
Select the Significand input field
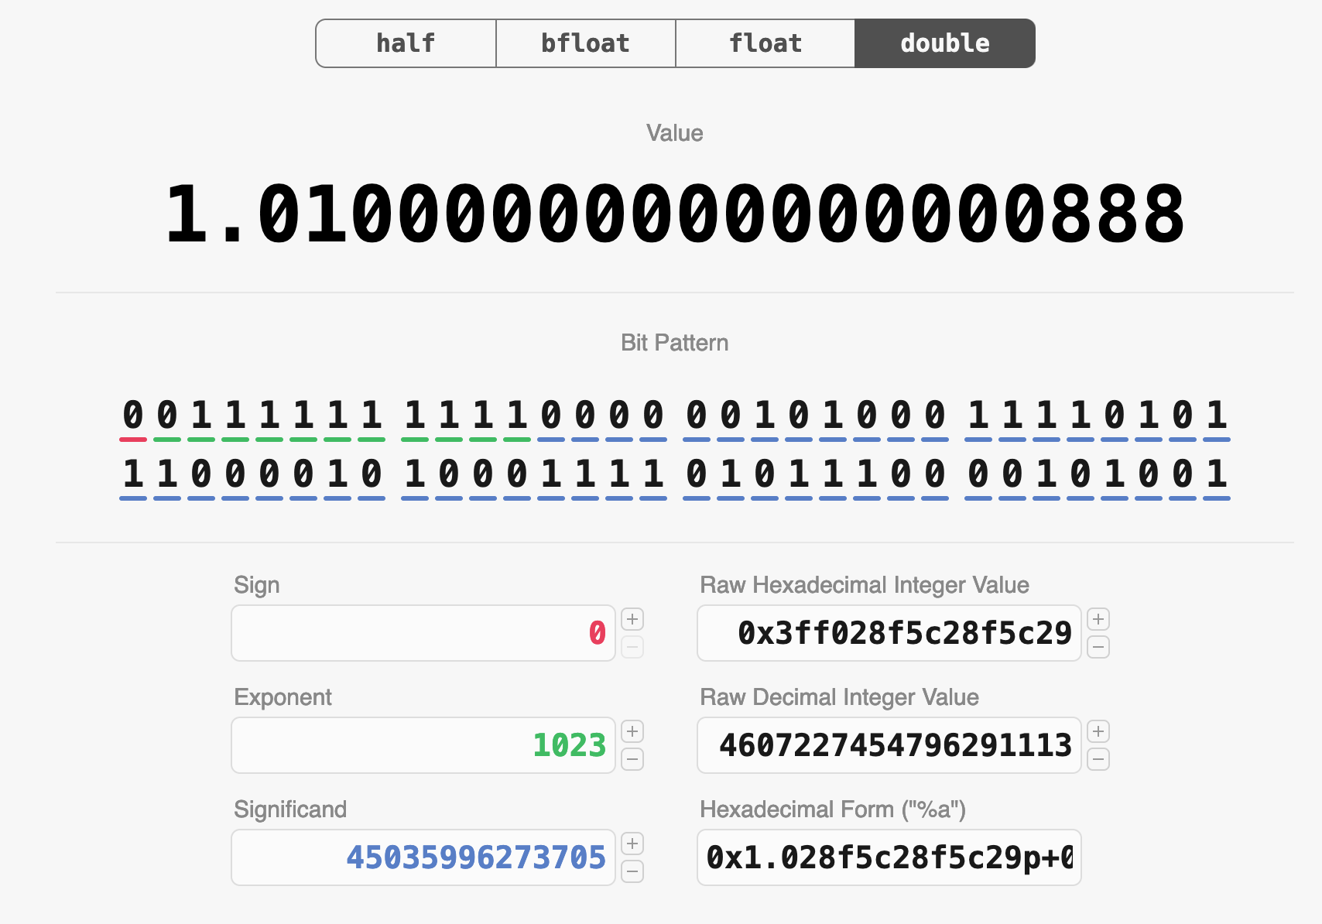[x=423, y=857]
